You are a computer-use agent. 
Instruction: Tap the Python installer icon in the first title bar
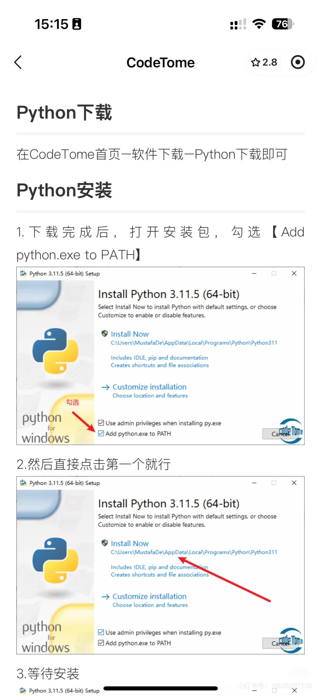coord(23,273)
